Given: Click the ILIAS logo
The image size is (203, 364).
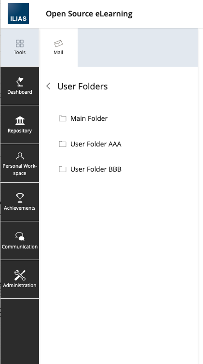Looking at the screenshot, I should coord(18,14).
